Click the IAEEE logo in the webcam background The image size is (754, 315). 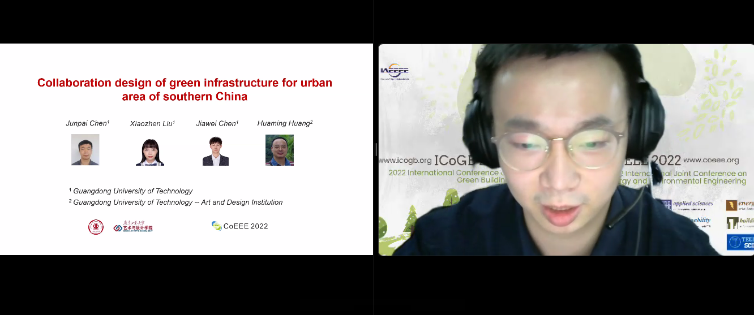tap(395, 71)
